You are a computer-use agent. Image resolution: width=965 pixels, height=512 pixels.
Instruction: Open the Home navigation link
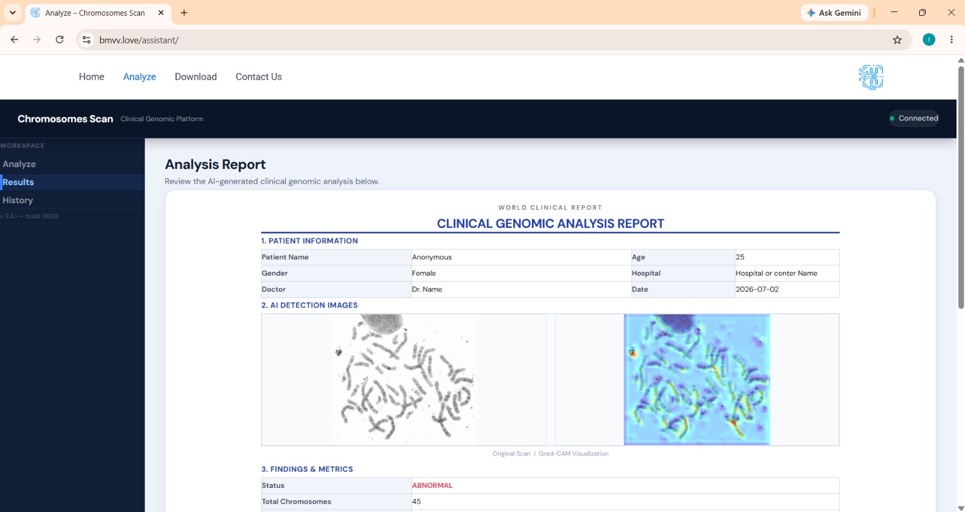[92, 77]
